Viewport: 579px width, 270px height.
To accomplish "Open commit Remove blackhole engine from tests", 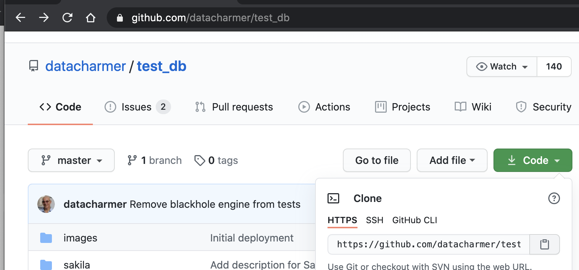I will click(215, 204).
